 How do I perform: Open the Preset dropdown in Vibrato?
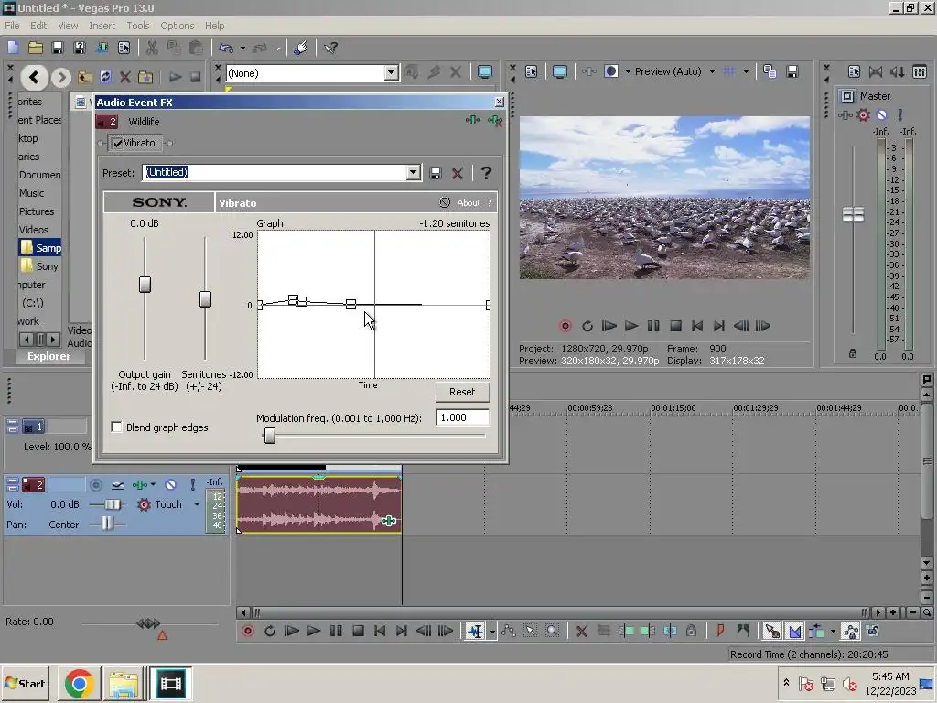pos(413,173)
